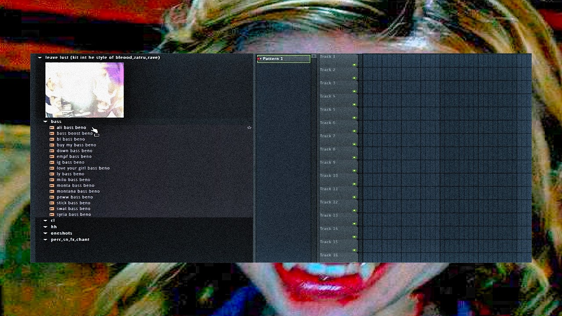This screenshot has width=562, height=316.
Task: Toggle Track 4's green mute indicator
Action: (x=354, y=104)
